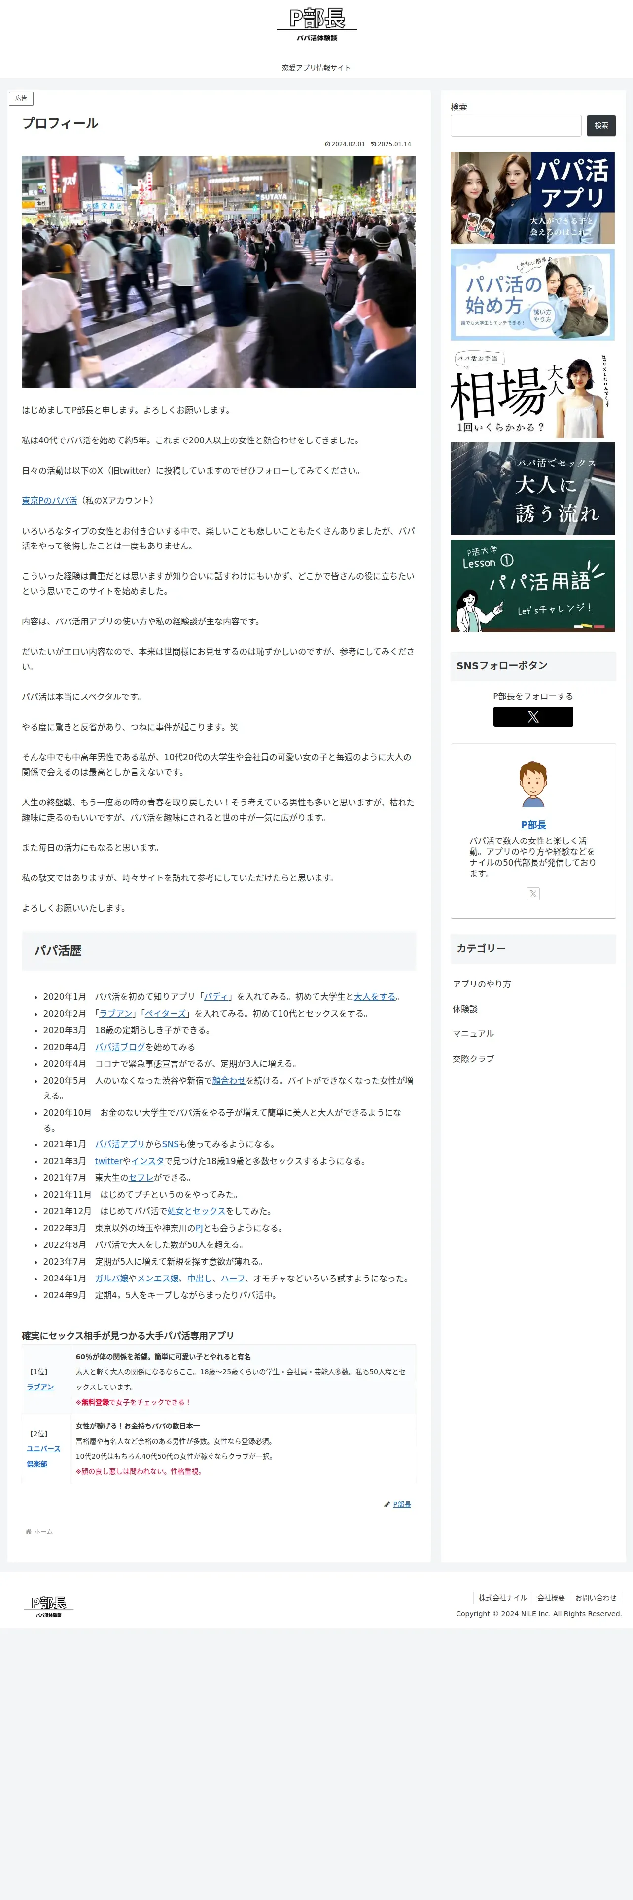Click the ラブアン link in 2020年2月 entry
Screen dimensions: 633x1900
click(116, 1014)
